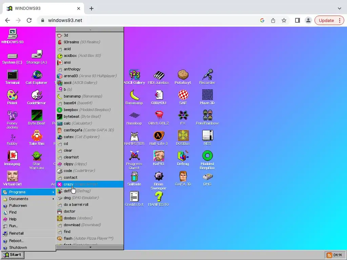Choose Fullscreen from Start menu
The height and width of the screenshot is (260, 347).
tap(28, 205)
